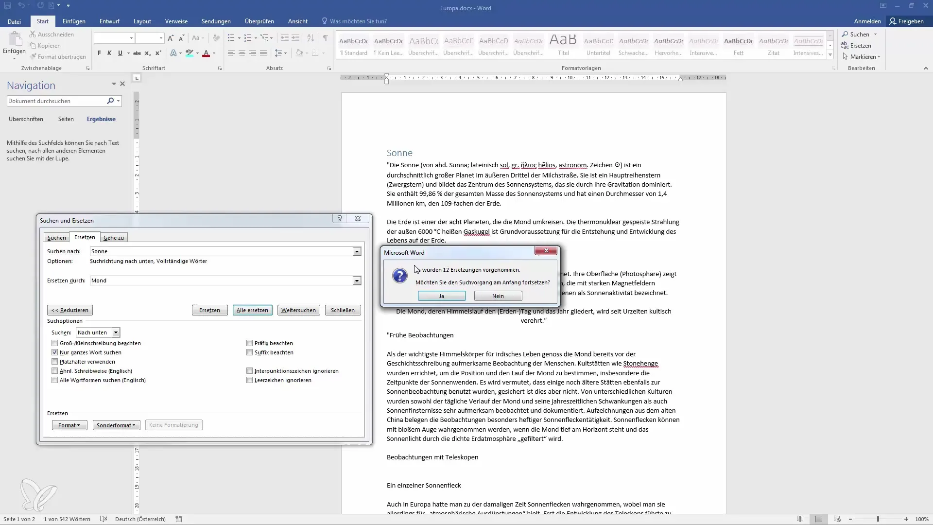The image size is (933, 525).
Task: Enable 'Nur ganzes Wort suchen' checkbox
Action: (56, 352)
